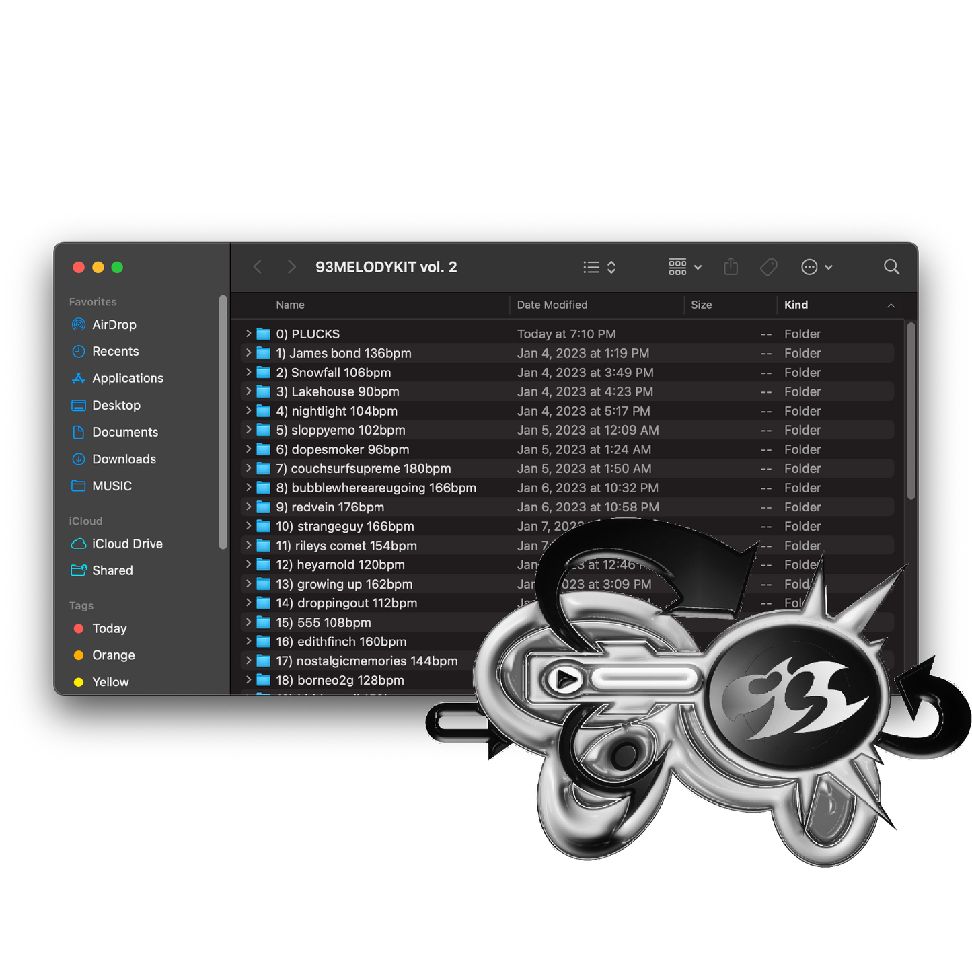
Task: Sort by Date Modified column header
Action: click(x=552, y=305)
